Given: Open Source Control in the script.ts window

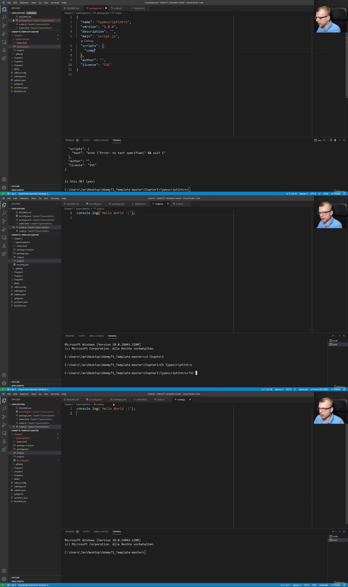Looking at the screenshot, I should pyautogui.click(x=4, y=221).
